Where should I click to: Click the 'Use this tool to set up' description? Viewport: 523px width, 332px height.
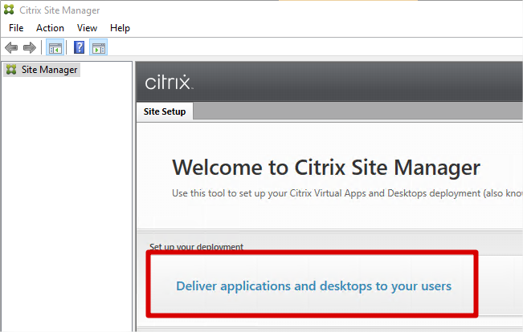pos(347,193)
